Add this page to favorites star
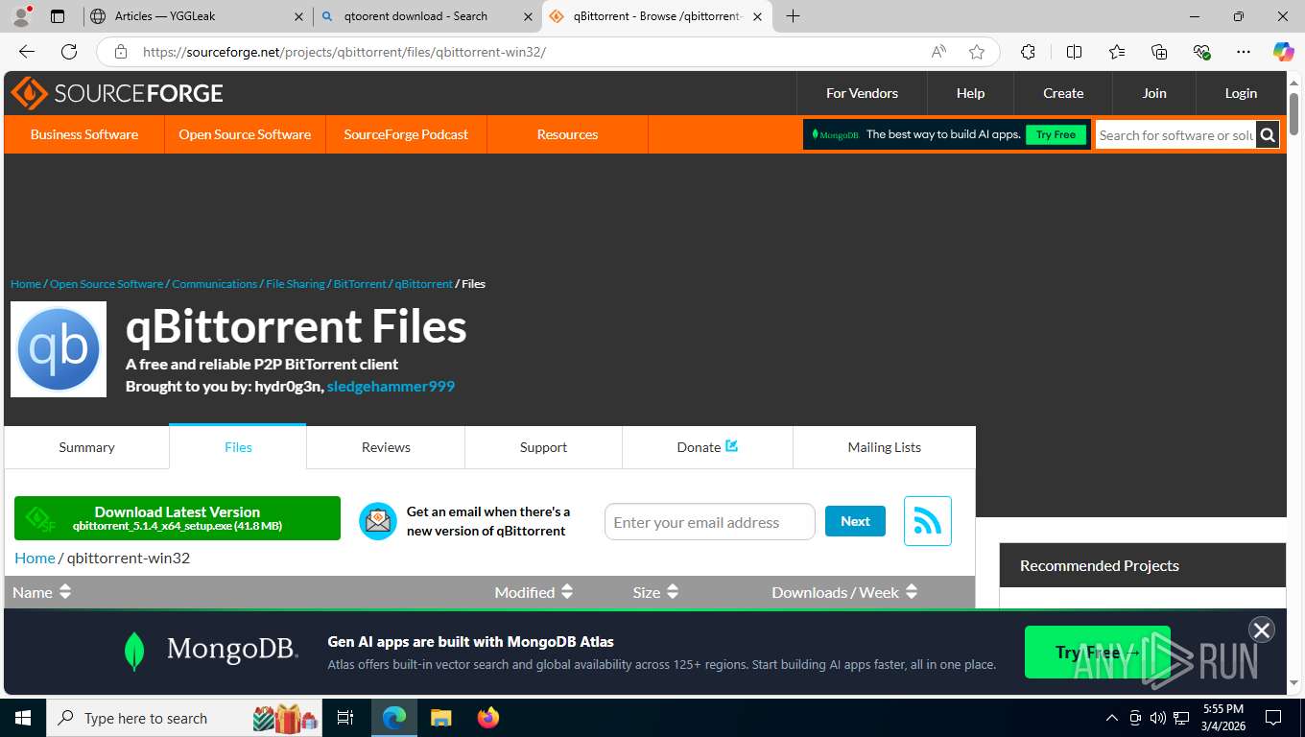Viewport: 1305px width, 737px height. click(977, 52)
